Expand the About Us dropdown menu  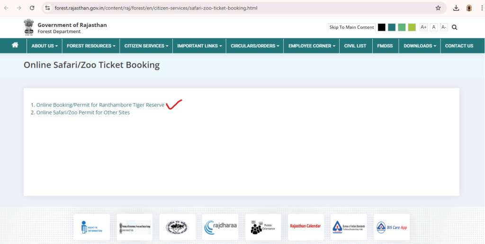tap(45, 46)
